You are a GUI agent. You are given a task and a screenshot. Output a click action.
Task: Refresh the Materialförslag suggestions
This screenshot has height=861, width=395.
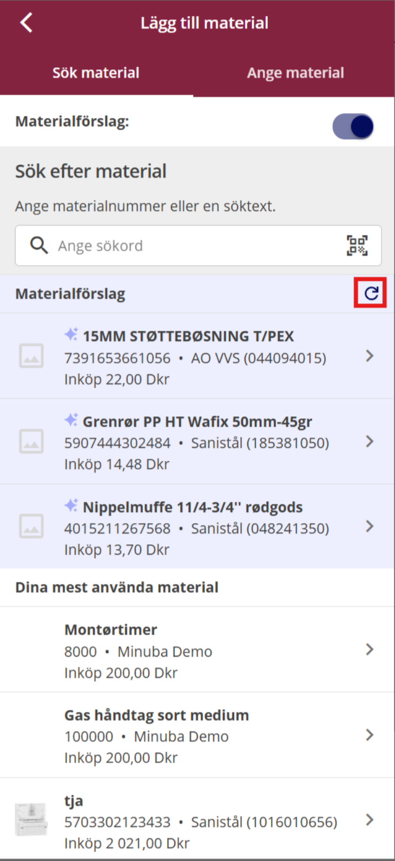pos(371,293)
